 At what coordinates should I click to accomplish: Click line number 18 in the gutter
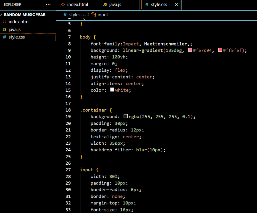[x=68, y=110]
